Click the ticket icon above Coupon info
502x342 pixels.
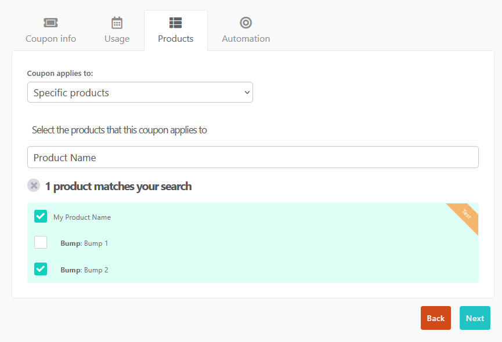coord(50,23)
